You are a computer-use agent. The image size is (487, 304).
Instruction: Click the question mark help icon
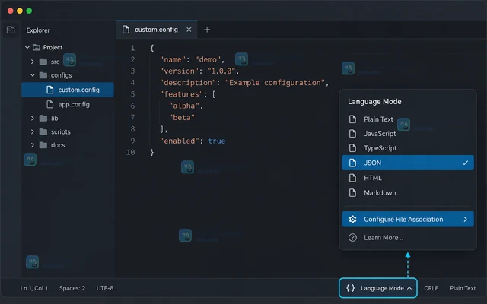click(x=352, y=238)
